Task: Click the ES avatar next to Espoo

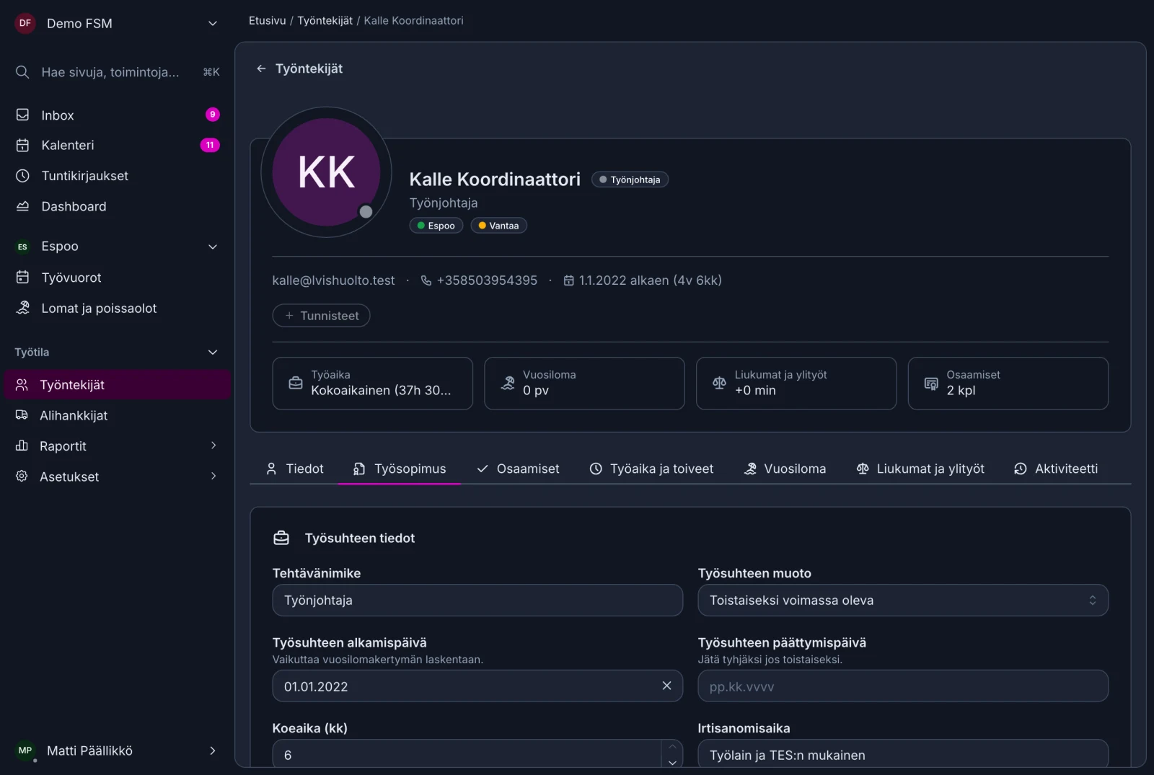Action: click(x=22, y=247)
